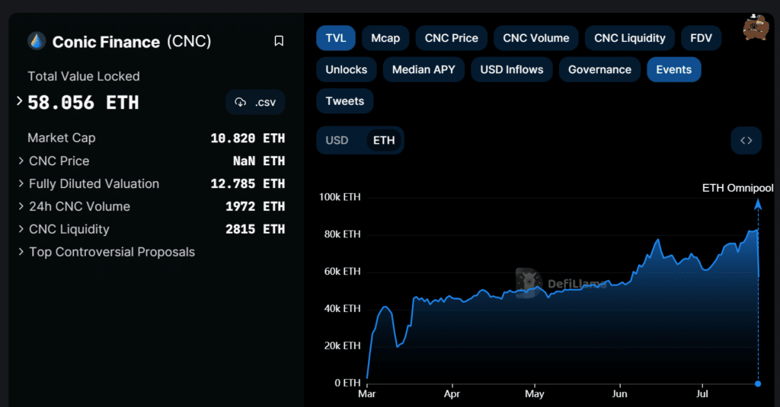Click the 80k ETH y-axis label
This screenshot has height=407, width=780.
342,234
